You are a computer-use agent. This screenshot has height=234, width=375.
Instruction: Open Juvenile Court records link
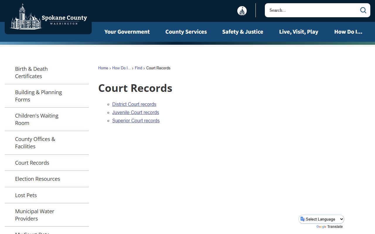[x=136, y=112]
